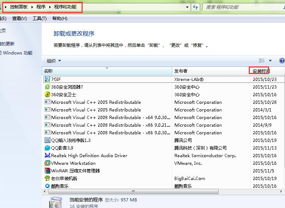
Task: Open the 帮助(H) menu
Action: pyautogui.click(x=60, y=19)
